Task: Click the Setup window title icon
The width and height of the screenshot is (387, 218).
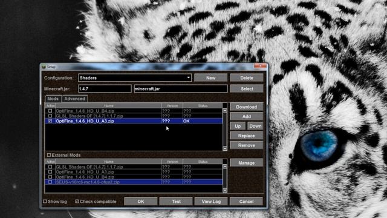Action: [44, 67]
